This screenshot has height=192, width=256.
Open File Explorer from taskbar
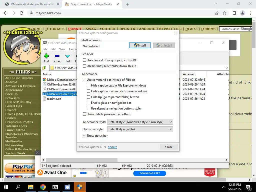[30, 187]
